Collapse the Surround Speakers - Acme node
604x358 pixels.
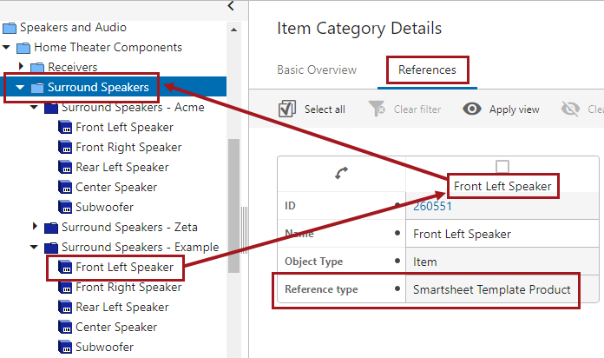[x=34, y=107]
